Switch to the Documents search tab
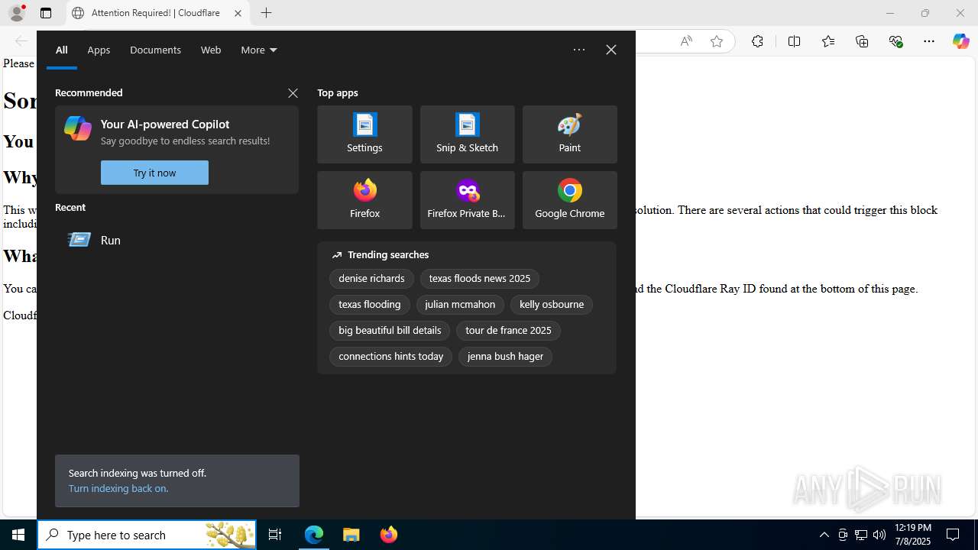978x550 pixels. tap(155, 50)
